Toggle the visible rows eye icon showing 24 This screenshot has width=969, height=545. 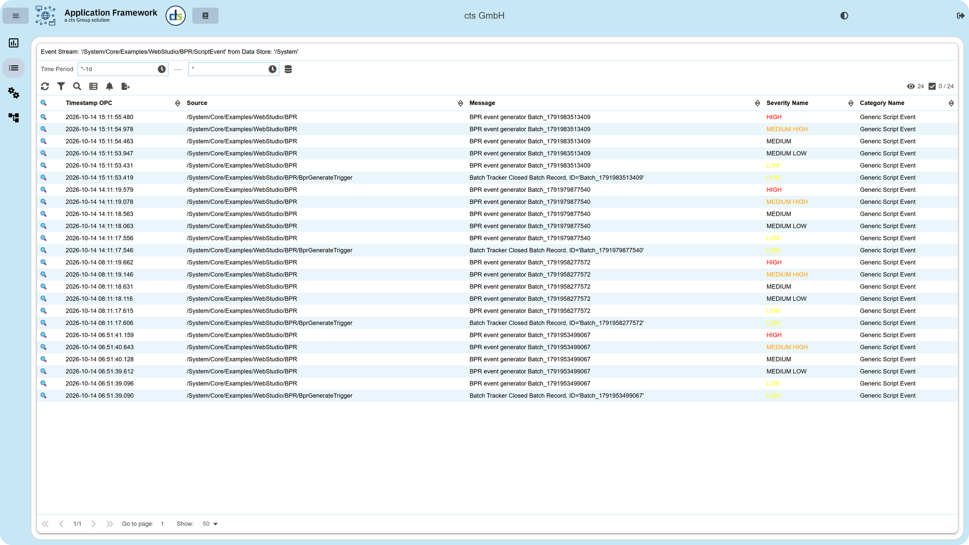pyautogui.click(x=911, y=86)
